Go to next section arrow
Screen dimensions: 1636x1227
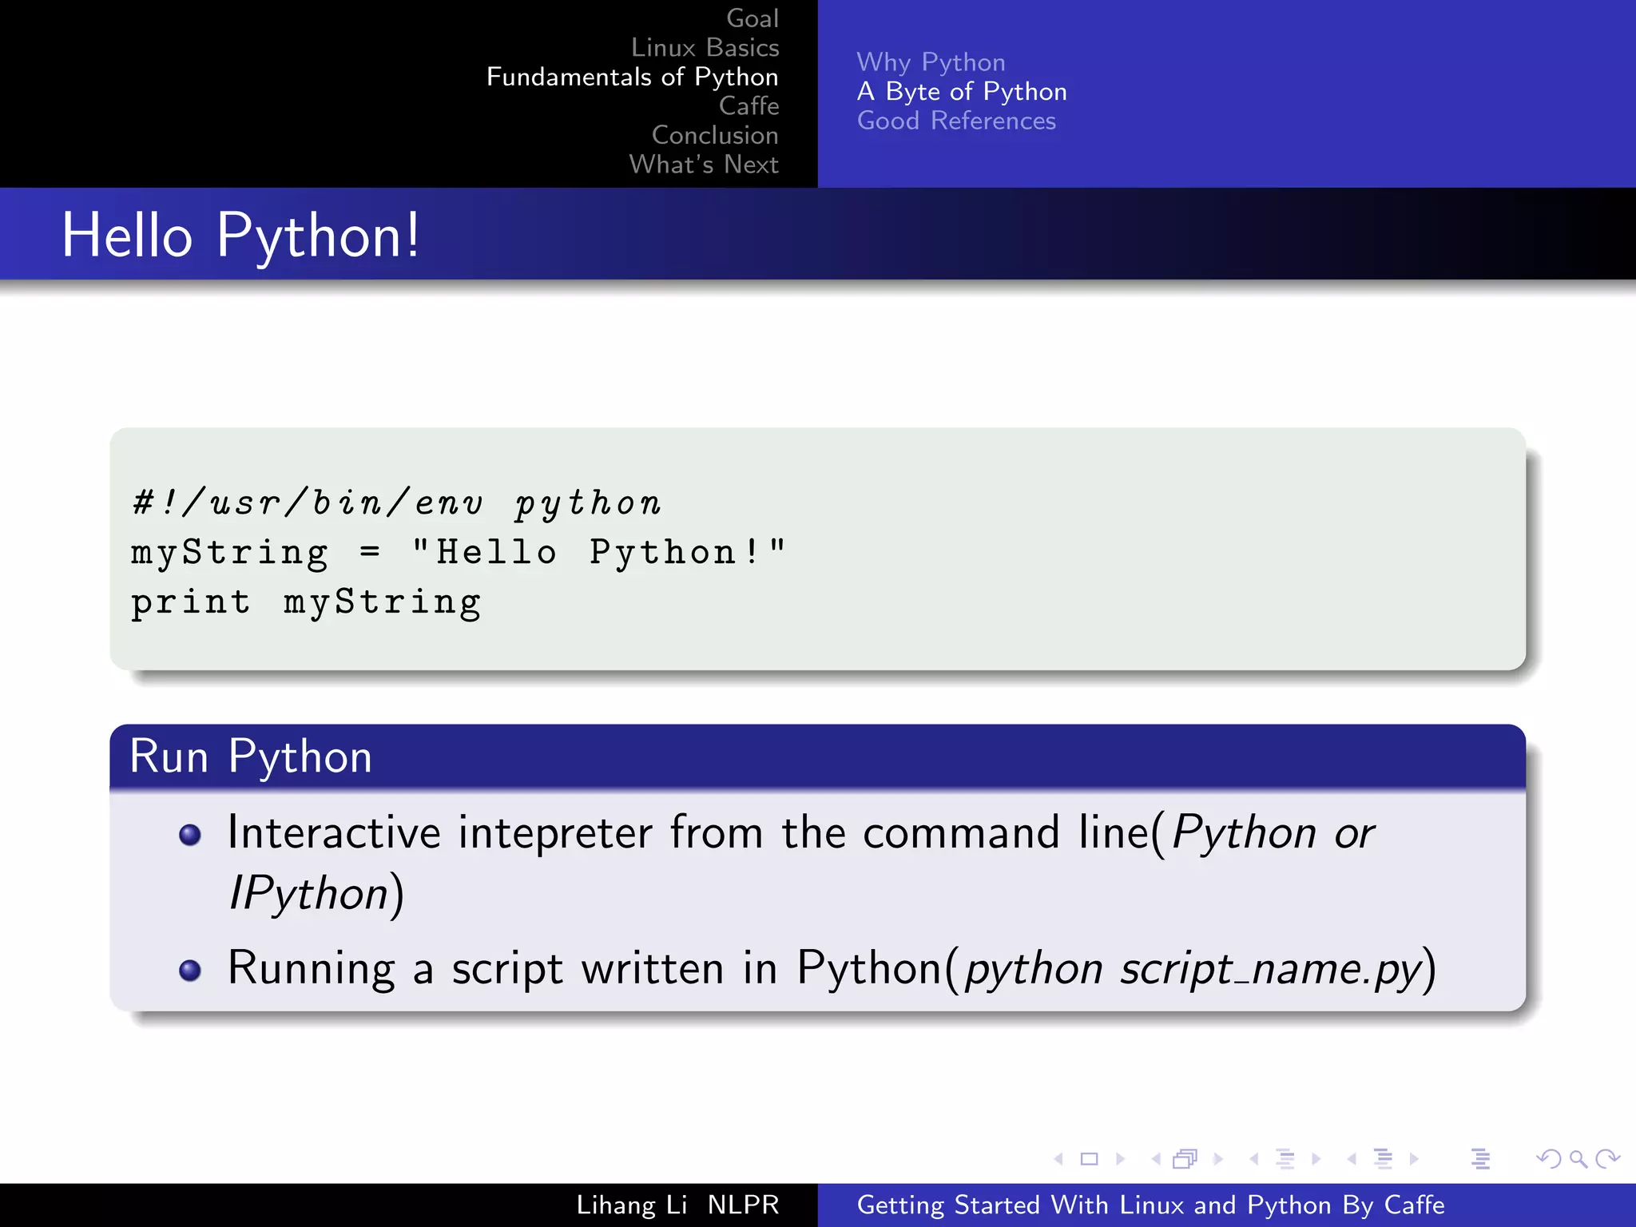coord(1414,1158)
